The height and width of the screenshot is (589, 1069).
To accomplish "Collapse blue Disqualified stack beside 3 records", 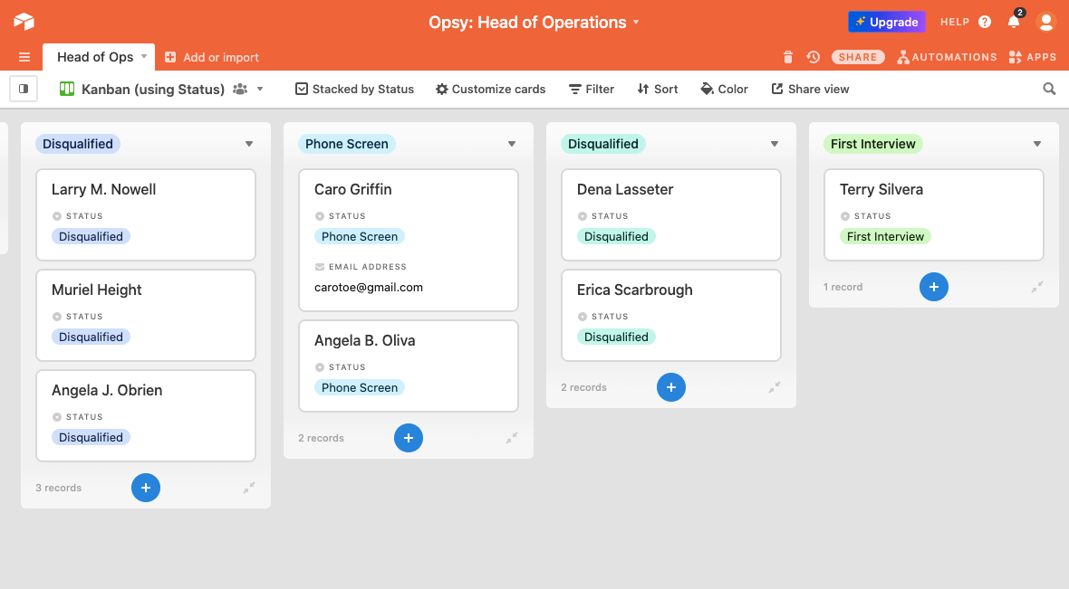I will pos(249,488).
